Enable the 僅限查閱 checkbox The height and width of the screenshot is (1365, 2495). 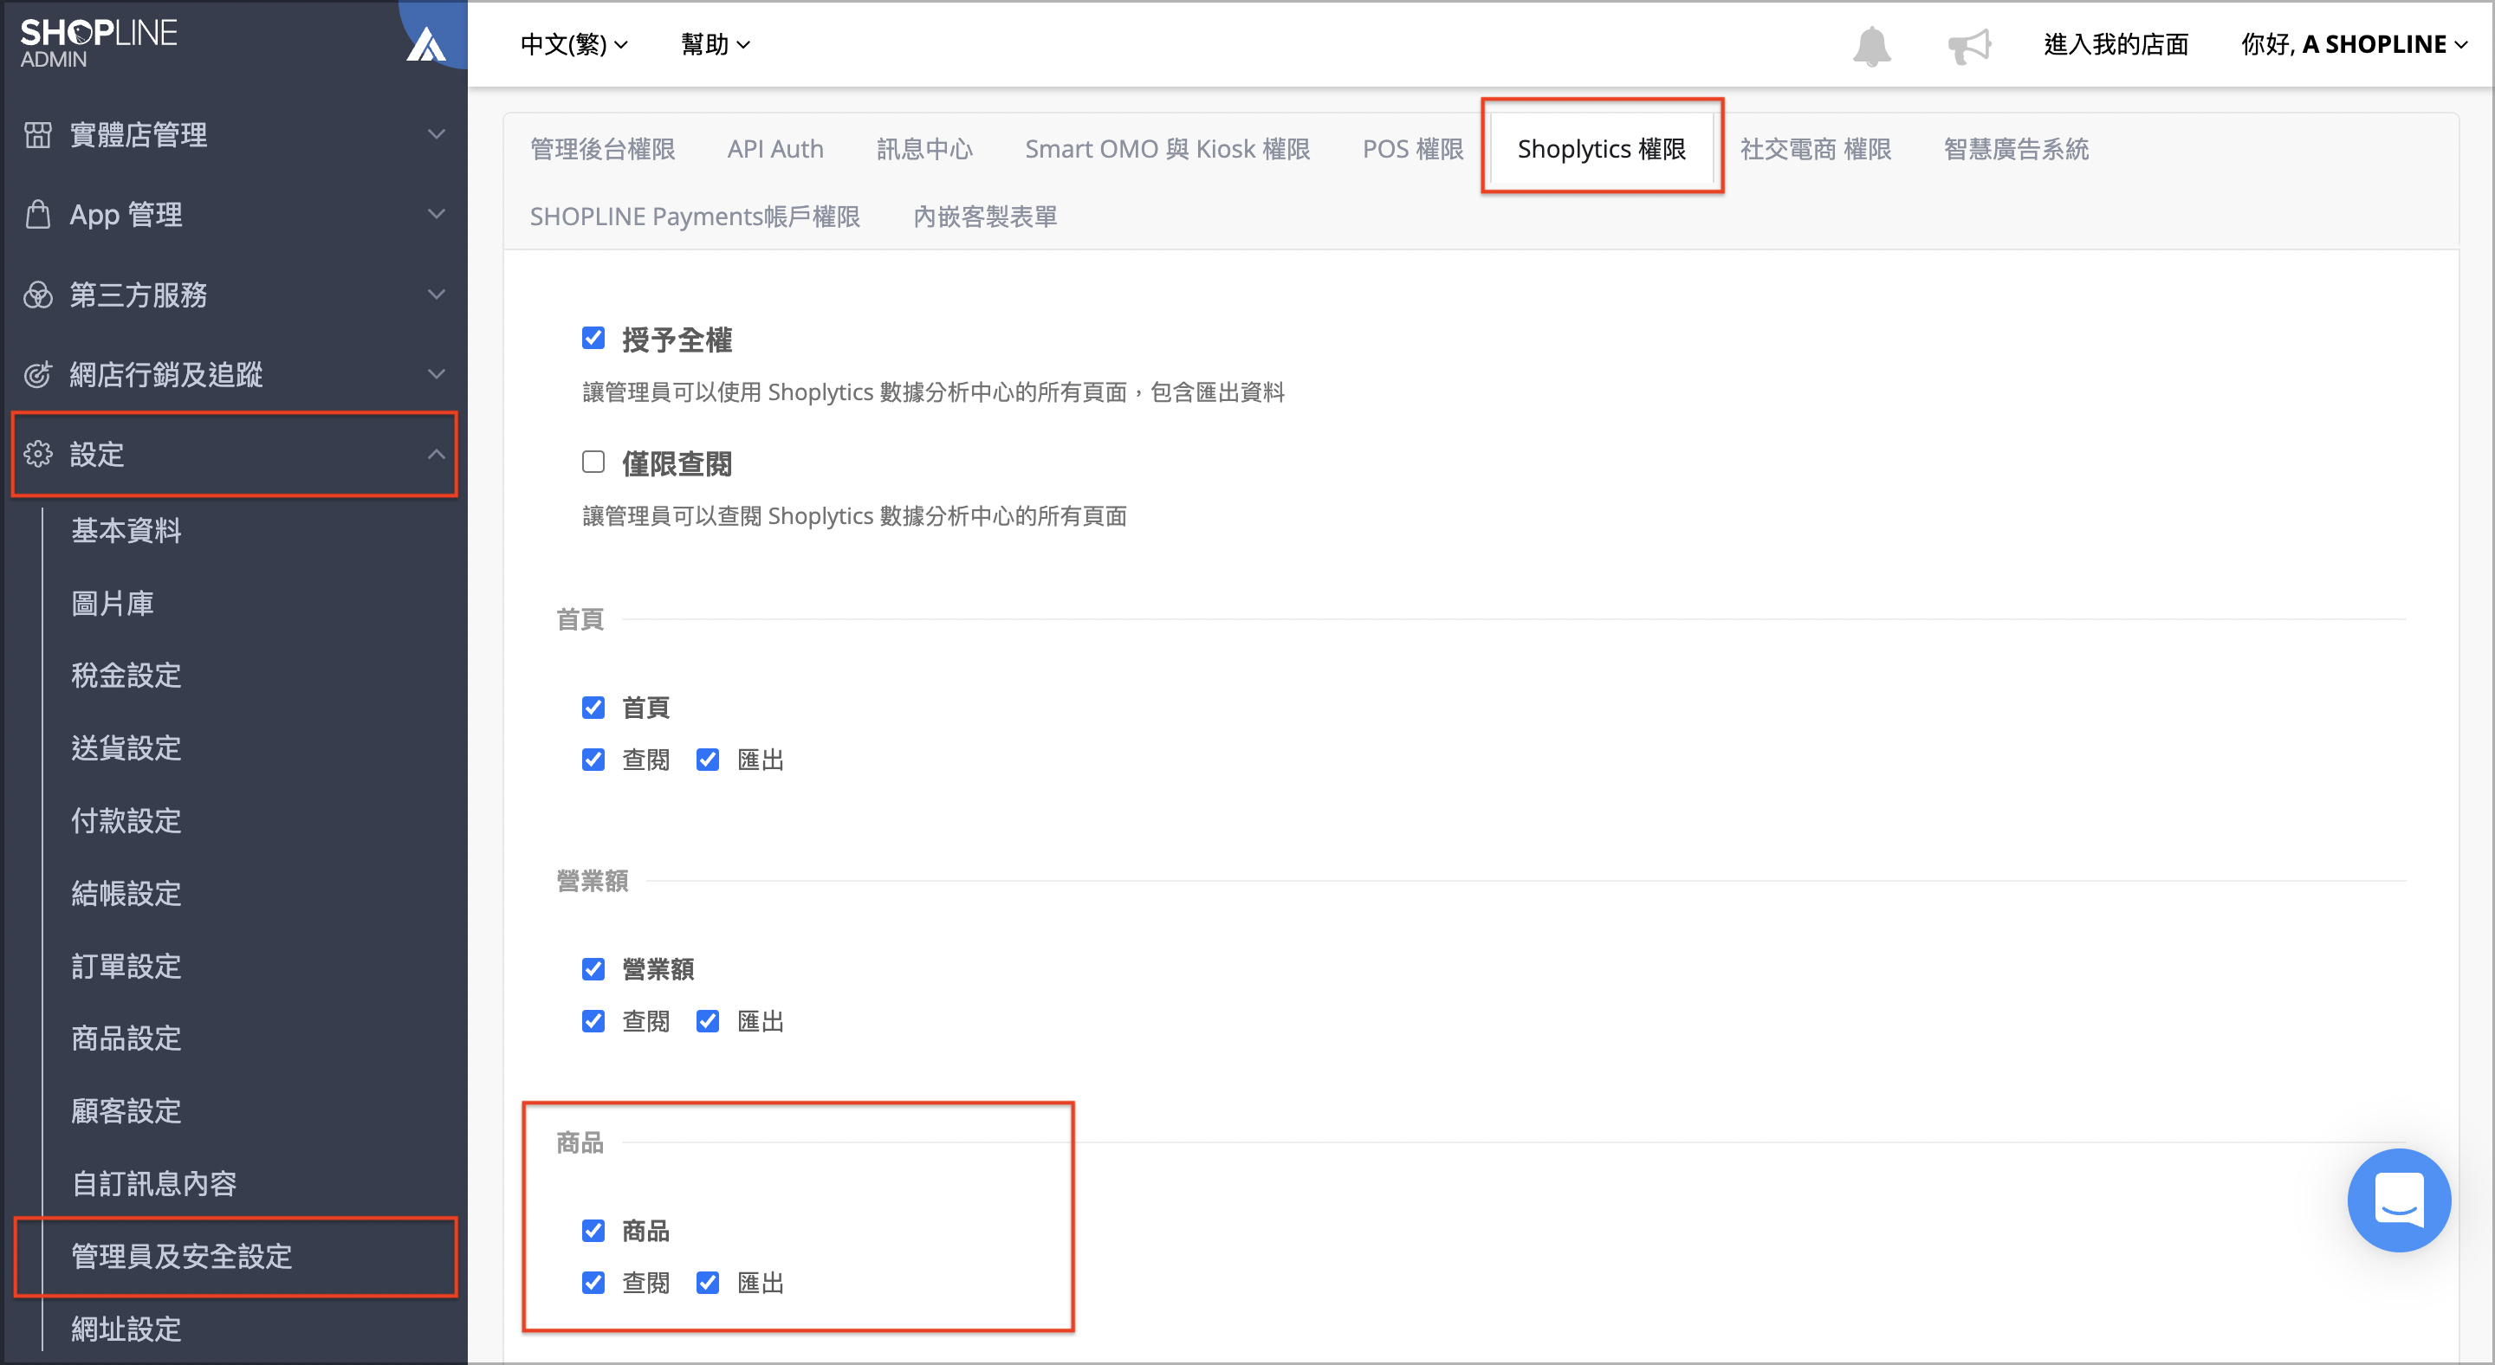593,462
